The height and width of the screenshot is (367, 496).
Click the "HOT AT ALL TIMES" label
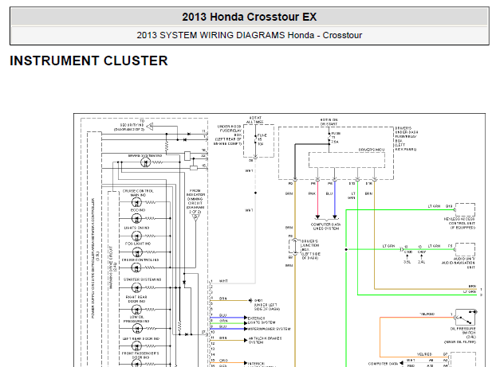click(x=255, y=120)
